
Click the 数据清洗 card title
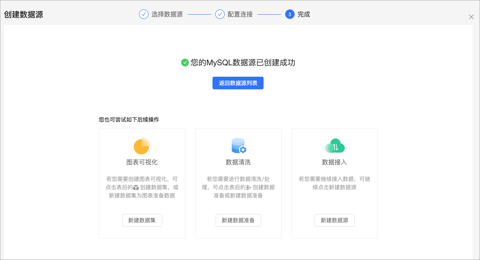tap(238, 162)
